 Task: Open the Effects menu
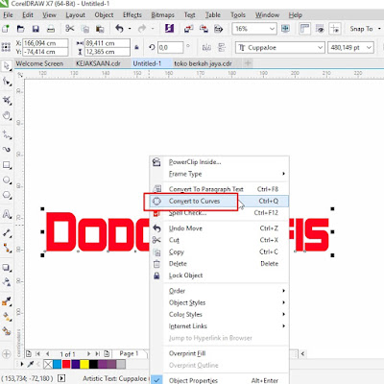(x=132, y=15)
